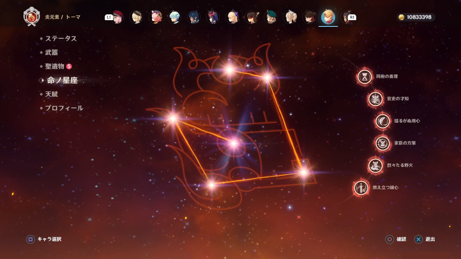The image size is (461, 259).
Task: Click the 炎元素 / トーマ title text
Action: [x=62, y=17]
